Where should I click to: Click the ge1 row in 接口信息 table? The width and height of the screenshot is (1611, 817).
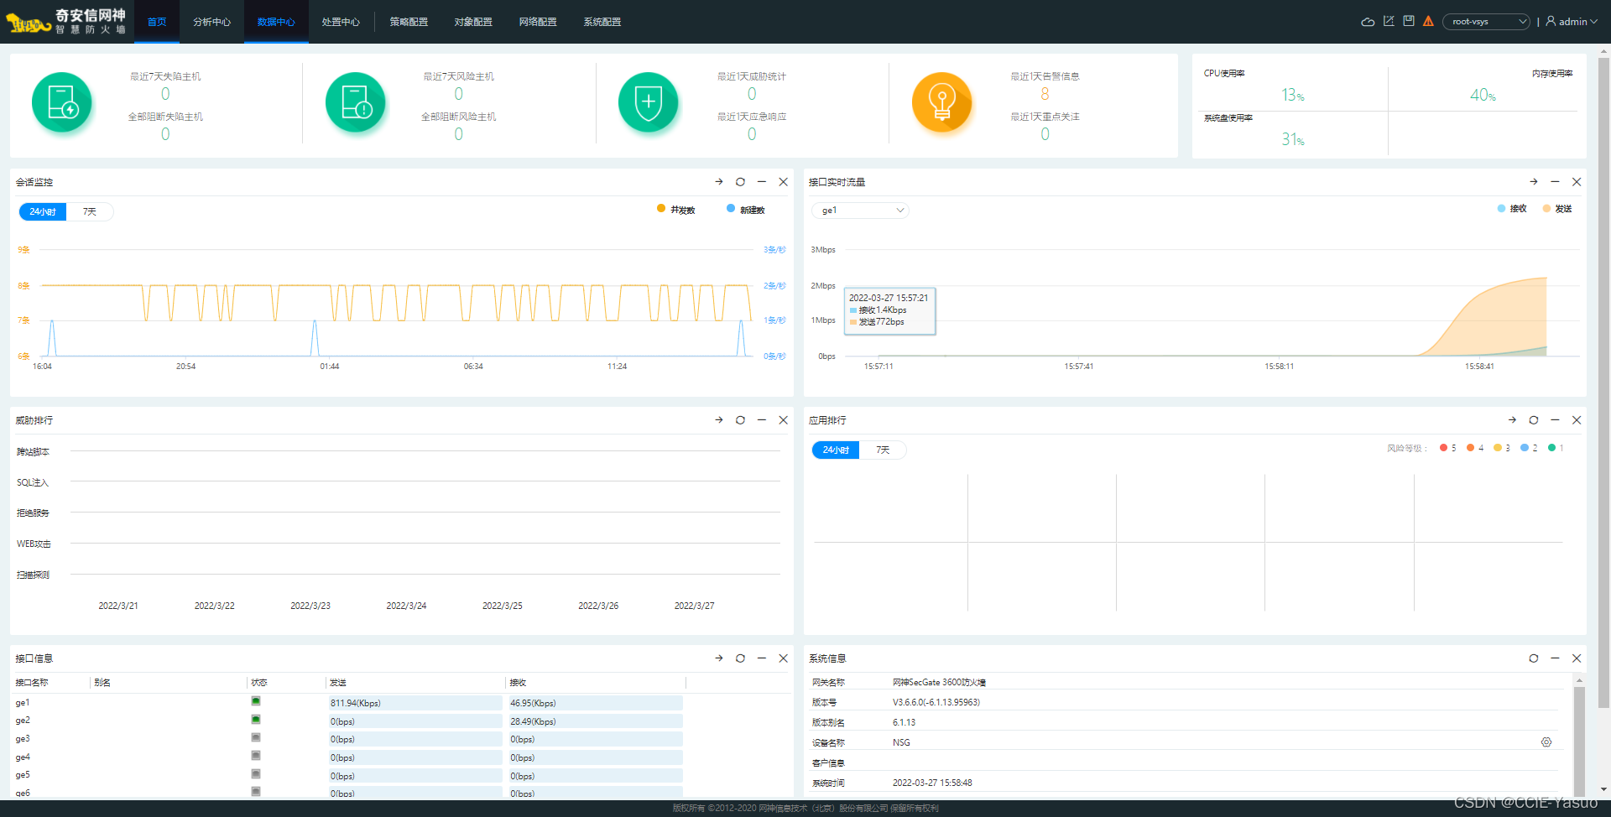(x=401, y=703)
